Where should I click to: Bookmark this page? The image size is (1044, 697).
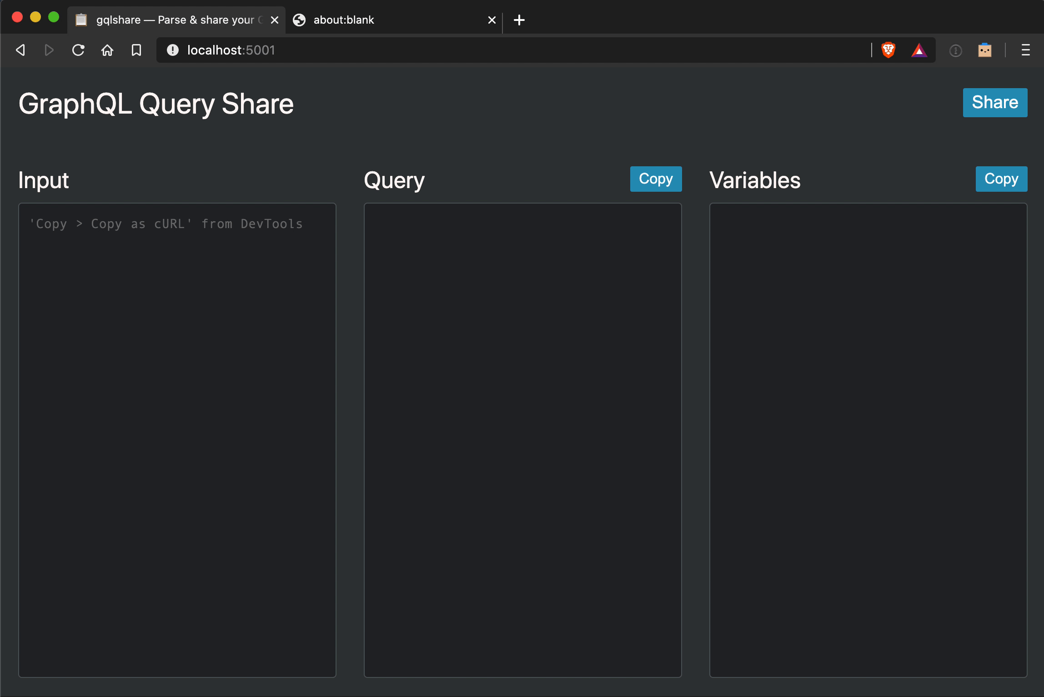pos(136,50)
